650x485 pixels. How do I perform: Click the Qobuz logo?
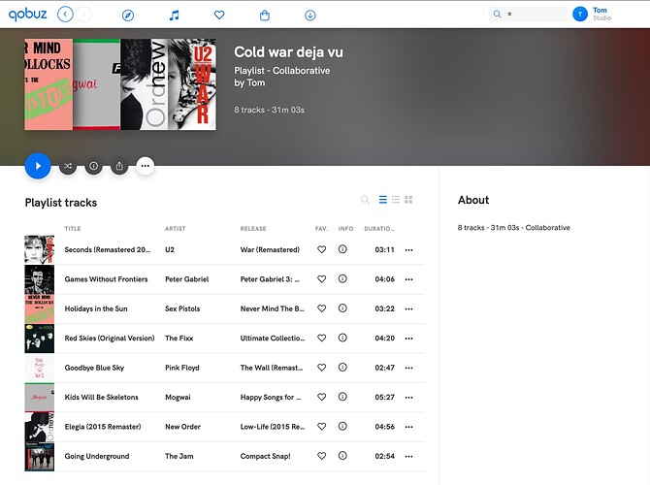(x=28, y=15)
